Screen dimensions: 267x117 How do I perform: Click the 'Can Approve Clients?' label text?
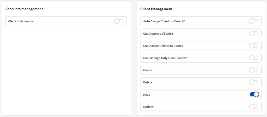click(x=158, y=34)
